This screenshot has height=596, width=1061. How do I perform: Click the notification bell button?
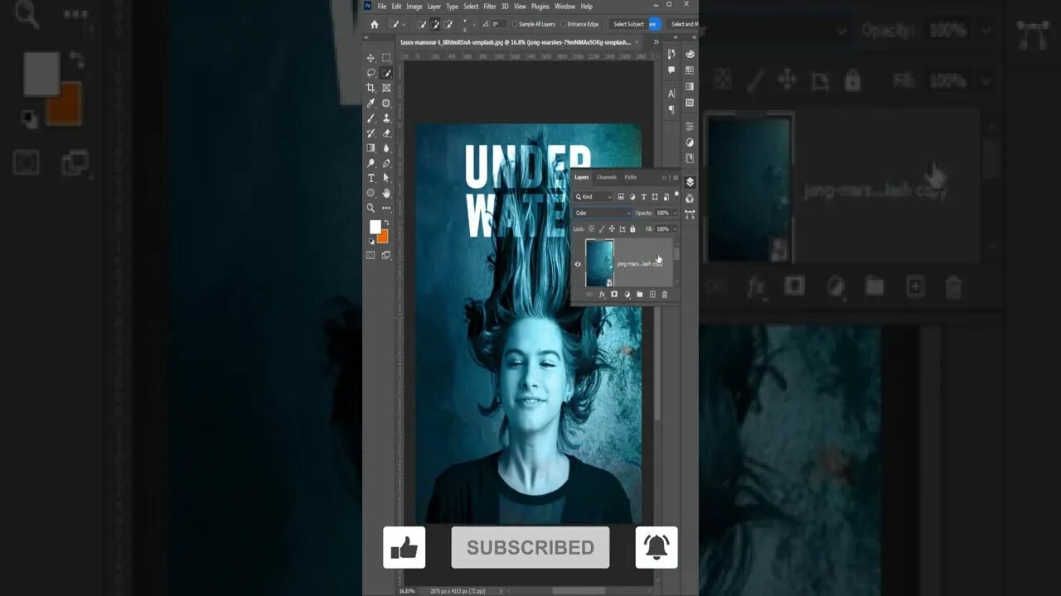point(656,547)
